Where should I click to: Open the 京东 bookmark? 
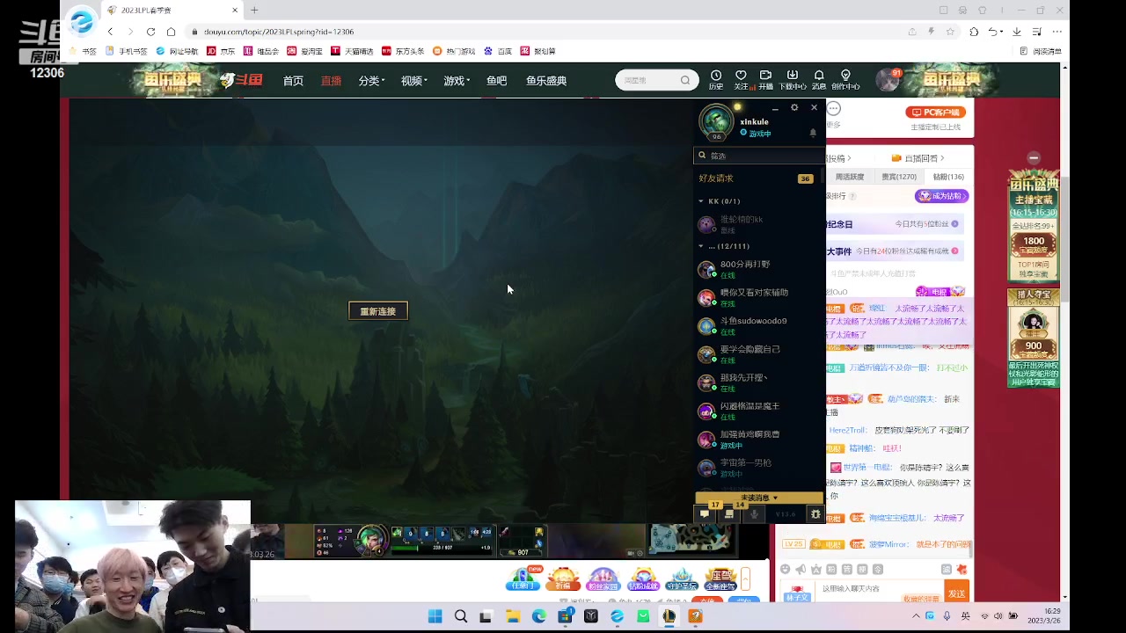(x=222, y=52)
